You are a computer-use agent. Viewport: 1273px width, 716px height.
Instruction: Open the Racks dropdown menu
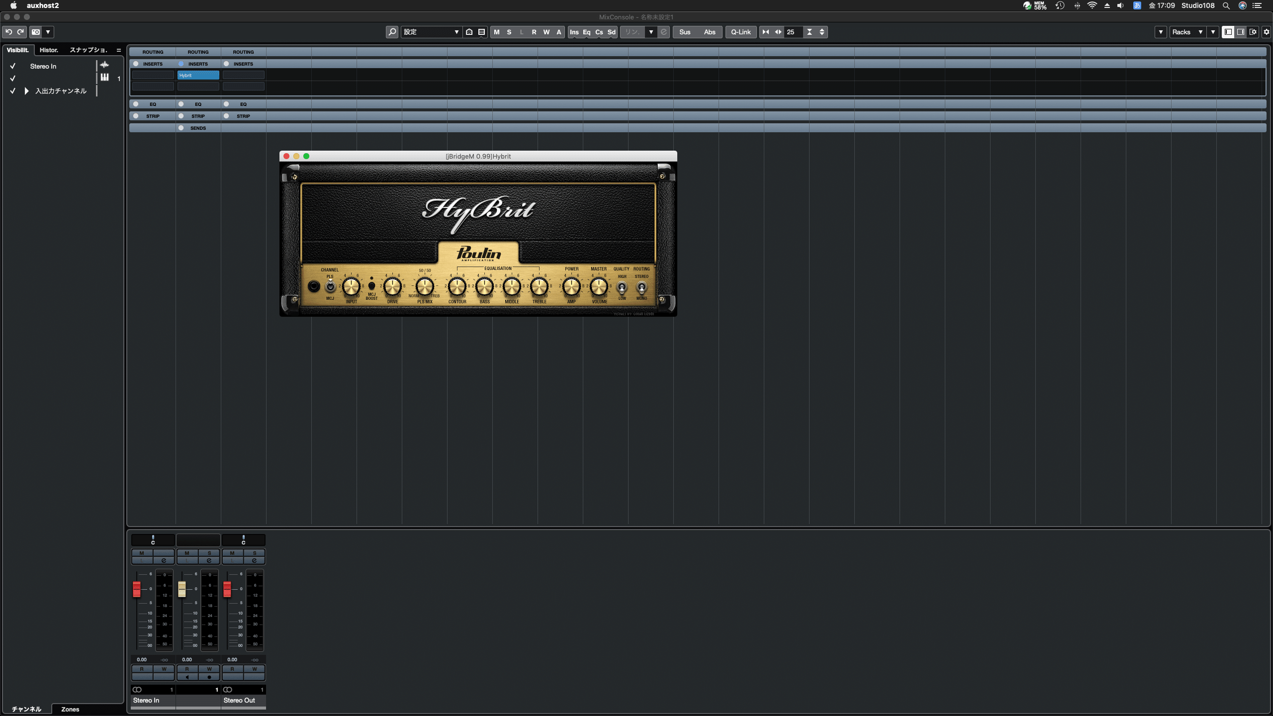tap(1188, 32)
